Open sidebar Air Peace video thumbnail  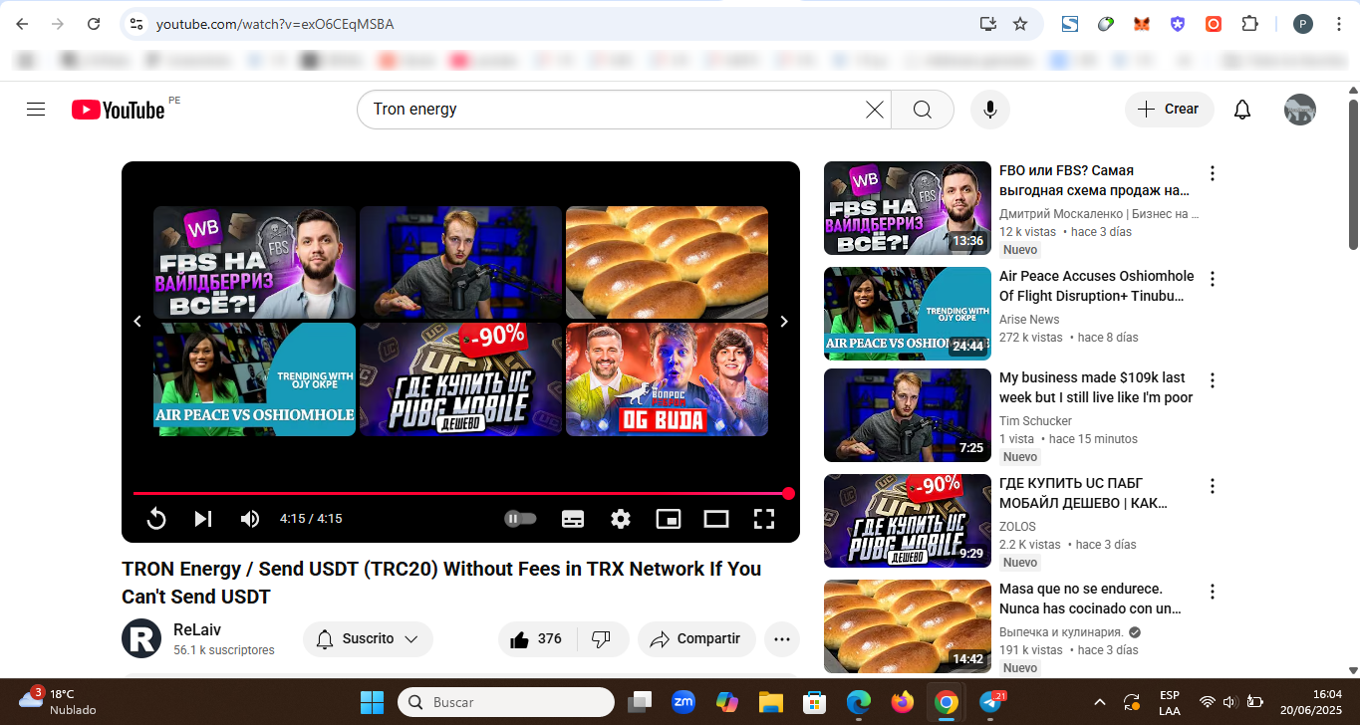908,314
